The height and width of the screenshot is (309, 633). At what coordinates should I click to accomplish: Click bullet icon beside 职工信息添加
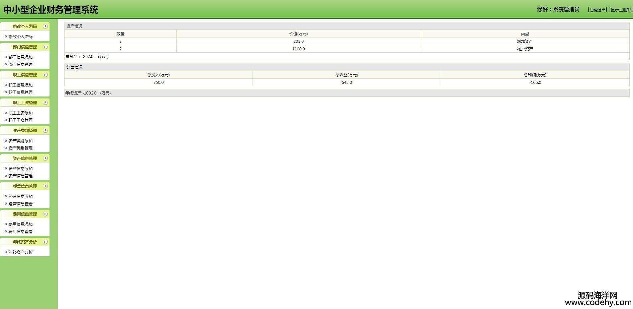[x=6, y=85]
